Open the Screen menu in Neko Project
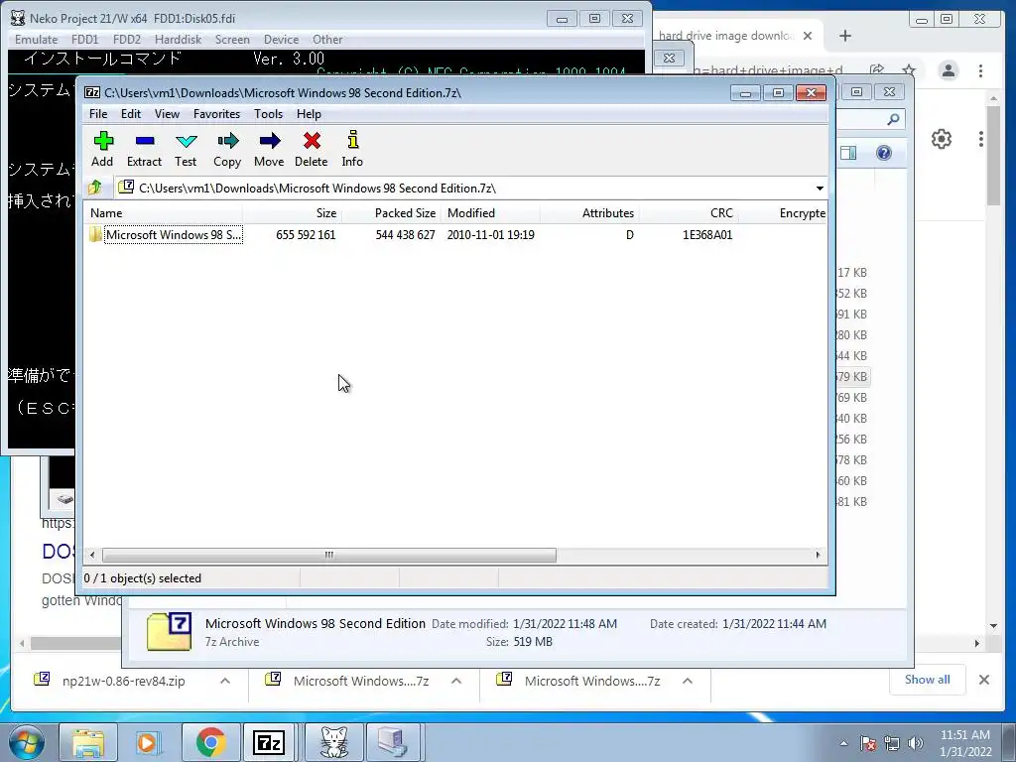The width and height of the screenshot is (1016, 762). tap(232, 40)
